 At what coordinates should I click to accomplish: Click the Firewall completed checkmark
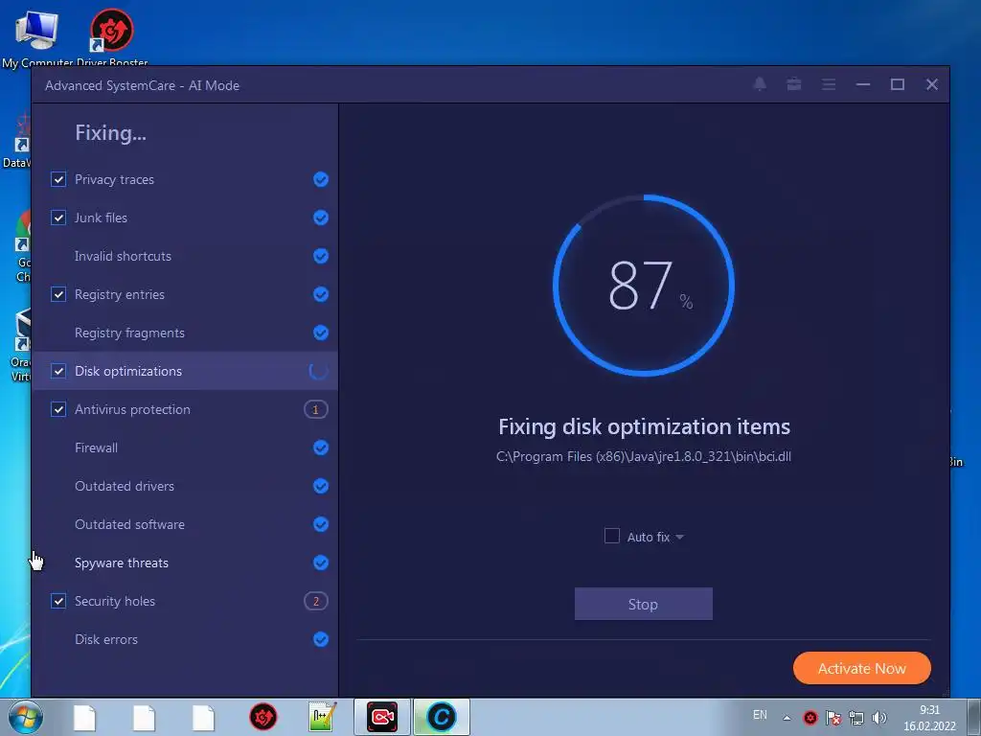320,448
